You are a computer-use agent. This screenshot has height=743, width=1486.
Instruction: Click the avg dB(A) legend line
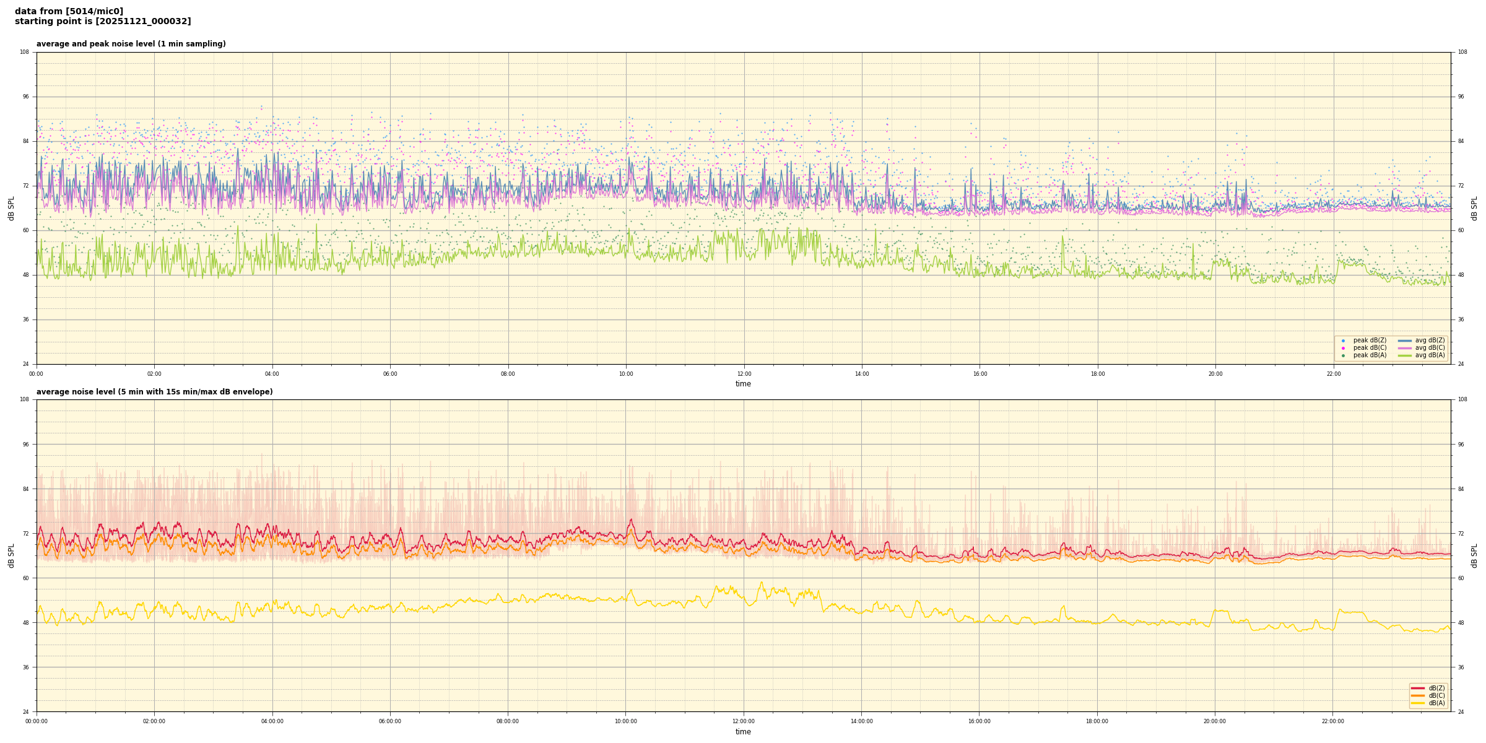[x=1405, y=355]
